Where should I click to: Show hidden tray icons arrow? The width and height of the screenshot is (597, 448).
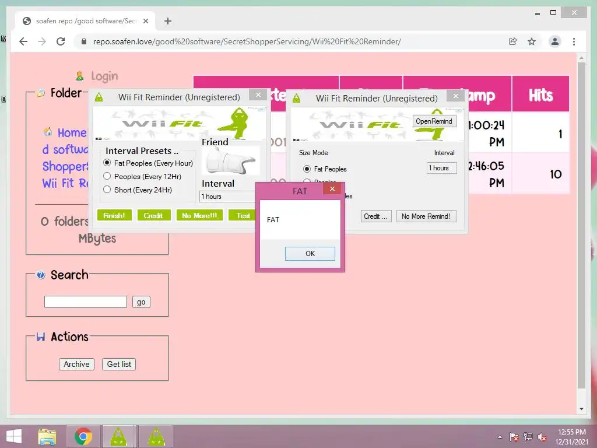click(x=500, y=437)
